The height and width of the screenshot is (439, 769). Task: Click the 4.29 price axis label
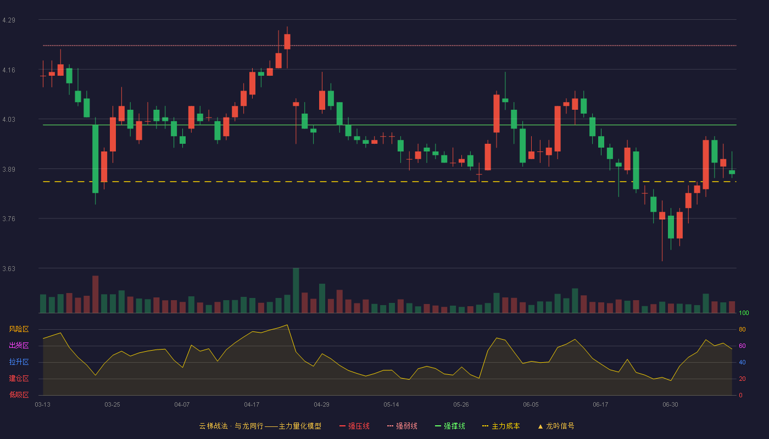pyautogui.click(x=9, y=20)
